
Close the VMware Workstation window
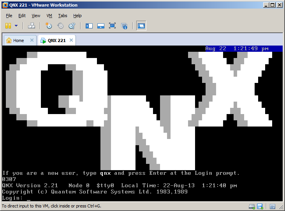pyautogui.click(x=280, y=5)
